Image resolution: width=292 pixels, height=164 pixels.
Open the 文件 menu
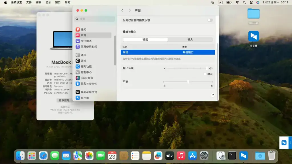pos(29,2)
